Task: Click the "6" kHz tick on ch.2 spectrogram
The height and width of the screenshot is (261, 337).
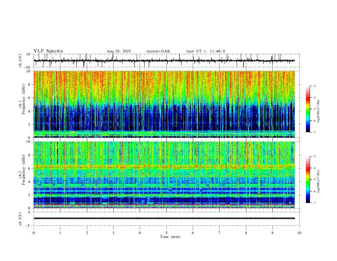Action: (30, 168)
